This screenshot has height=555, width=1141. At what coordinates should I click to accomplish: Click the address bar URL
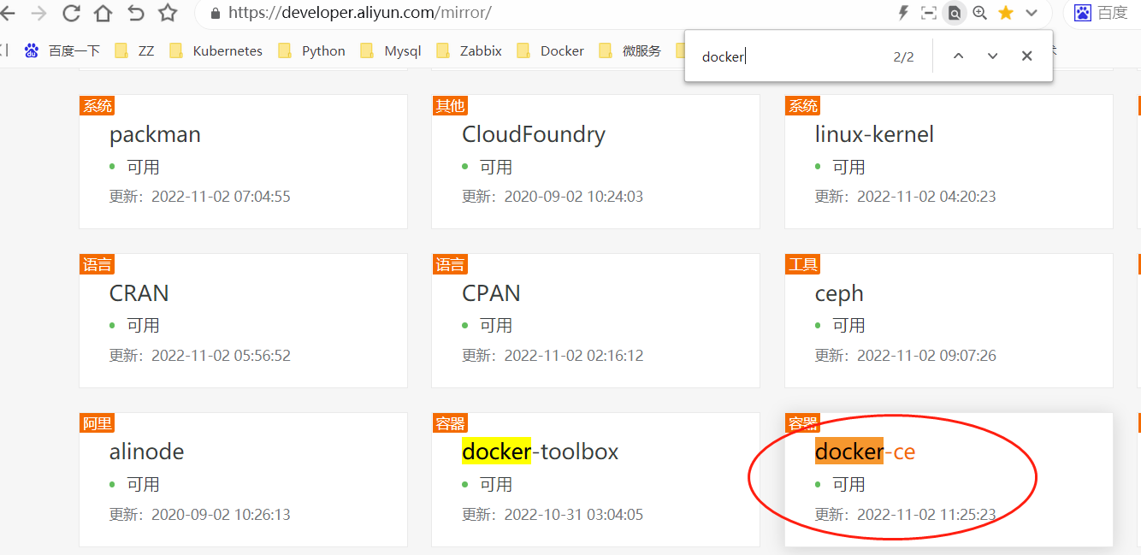pyautogui.click(x=359, y=14)
